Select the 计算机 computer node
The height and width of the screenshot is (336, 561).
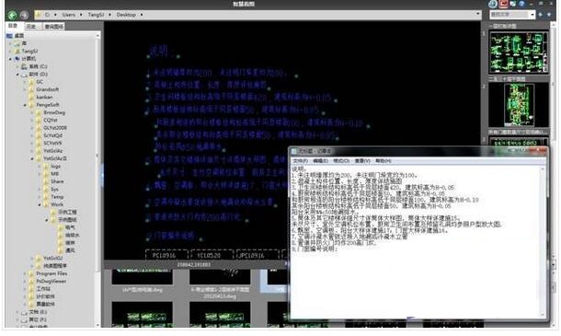[29, 59]
